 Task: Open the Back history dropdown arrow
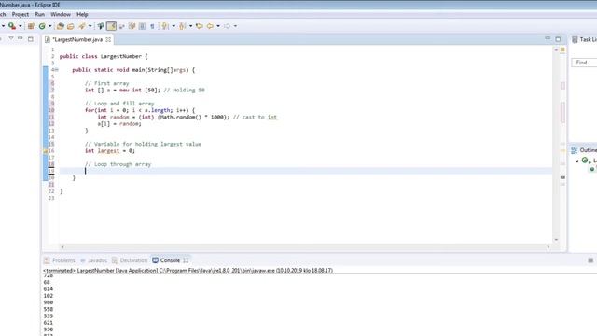[x=218, y=26]
